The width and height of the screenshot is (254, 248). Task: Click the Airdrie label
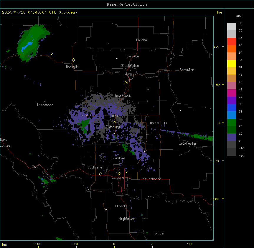coord(119,158)
